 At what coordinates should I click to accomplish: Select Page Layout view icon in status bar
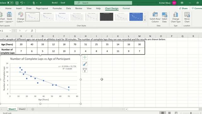pos(169,113)
